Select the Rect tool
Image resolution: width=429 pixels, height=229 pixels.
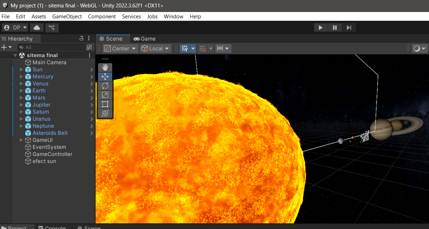[x=105, y=104]
